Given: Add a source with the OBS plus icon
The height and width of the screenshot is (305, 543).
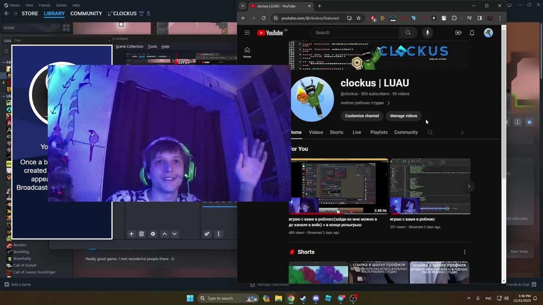Looking at the screenshot, I should [132, 234].
